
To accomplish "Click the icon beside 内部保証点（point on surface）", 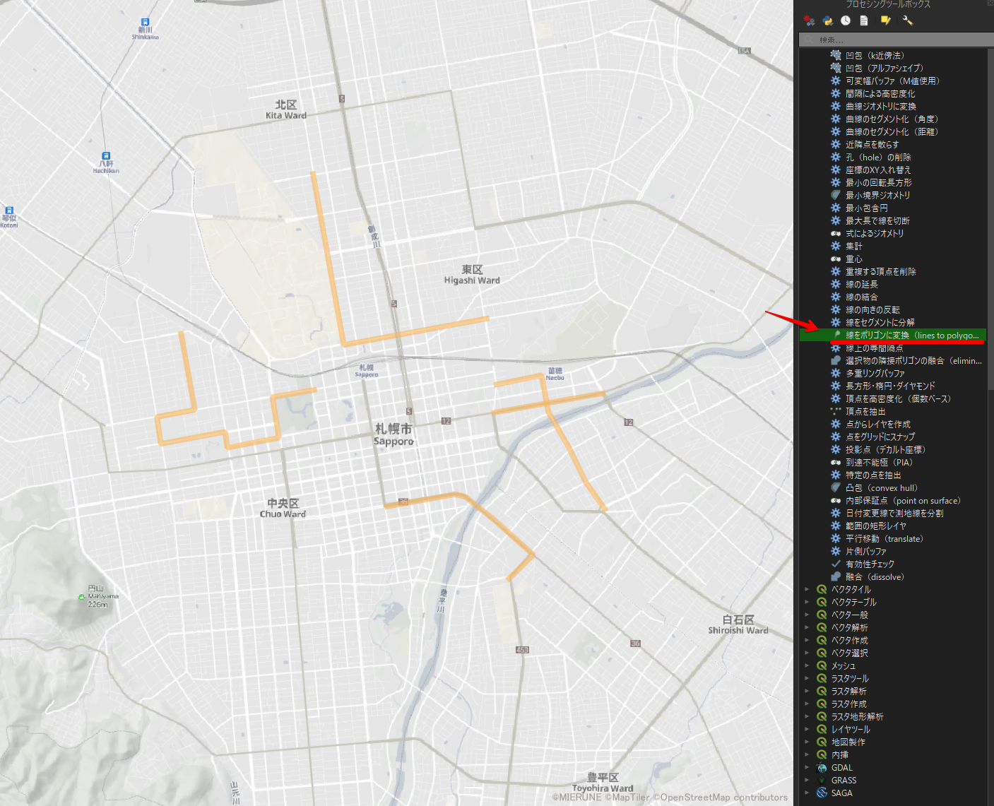I will tap(836, 500).
